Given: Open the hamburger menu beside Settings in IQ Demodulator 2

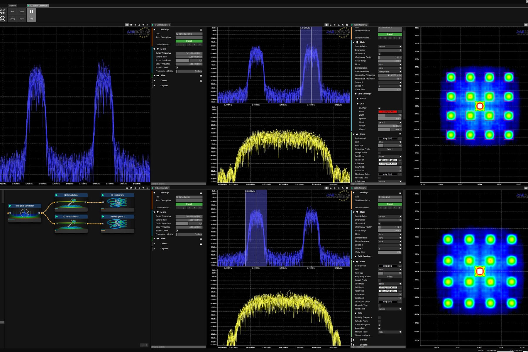Looking at the screenshot, I should [x=201, y=30].
